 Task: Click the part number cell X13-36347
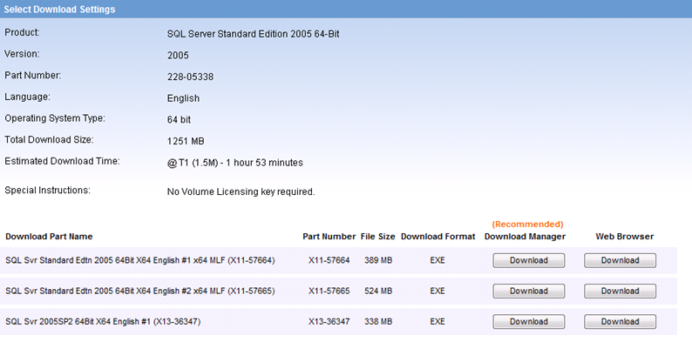coord(329,322)
